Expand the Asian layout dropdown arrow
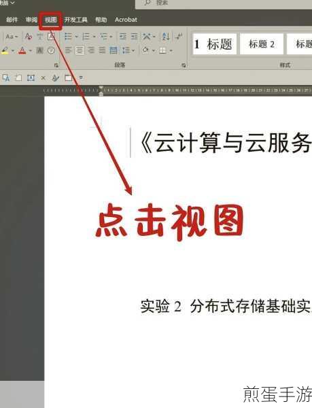This screenshot has width=312, height=408. (x=154, y=37)
